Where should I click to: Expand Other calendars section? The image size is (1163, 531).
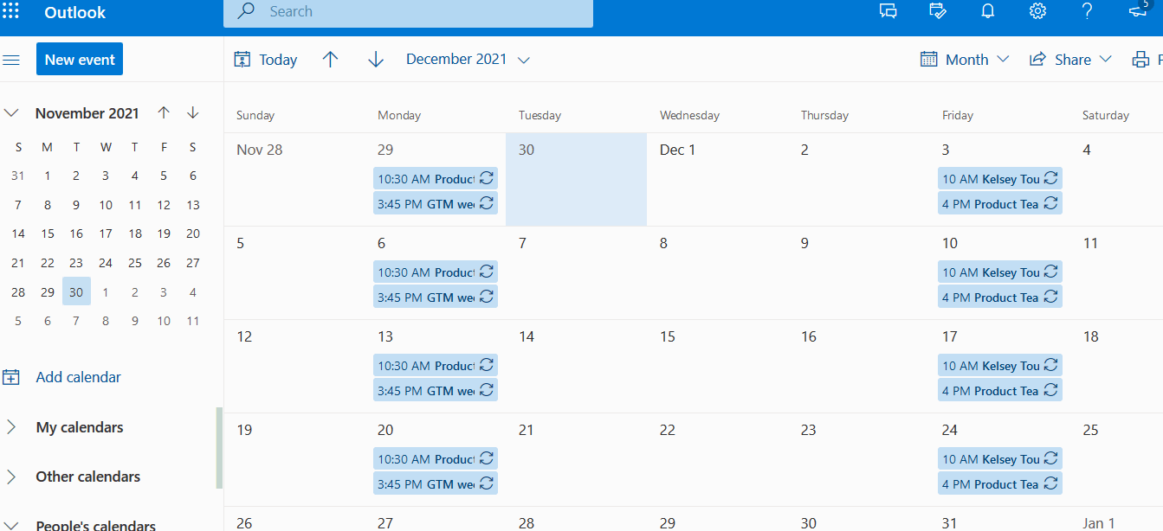(x=10, y=477)
